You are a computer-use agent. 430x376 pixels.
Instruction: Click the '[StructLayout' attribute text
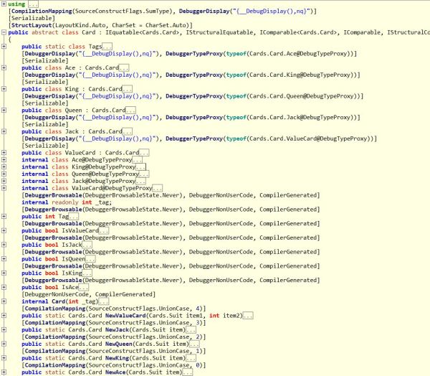pyautogui.click(x=30, y=25)
